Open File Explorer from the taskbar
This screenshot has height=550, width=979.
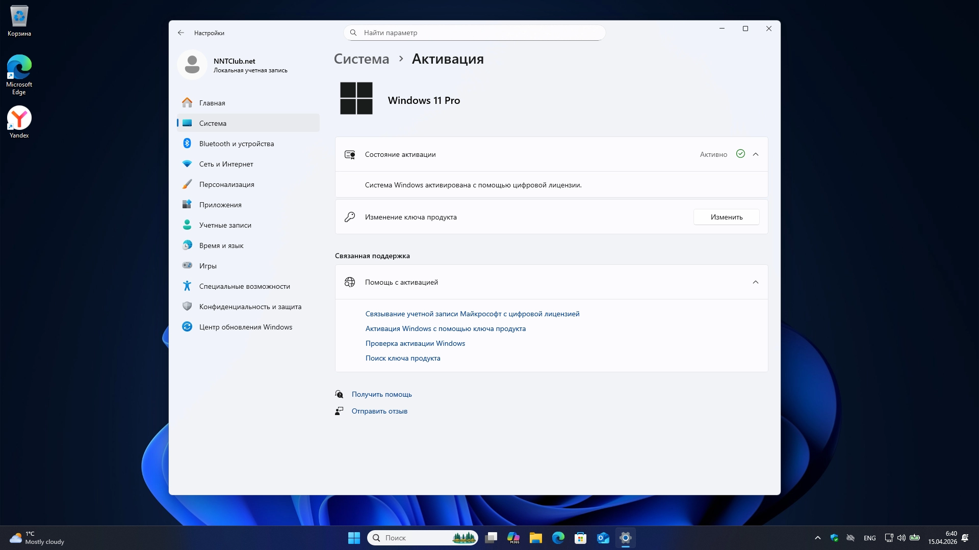[535, 538]
